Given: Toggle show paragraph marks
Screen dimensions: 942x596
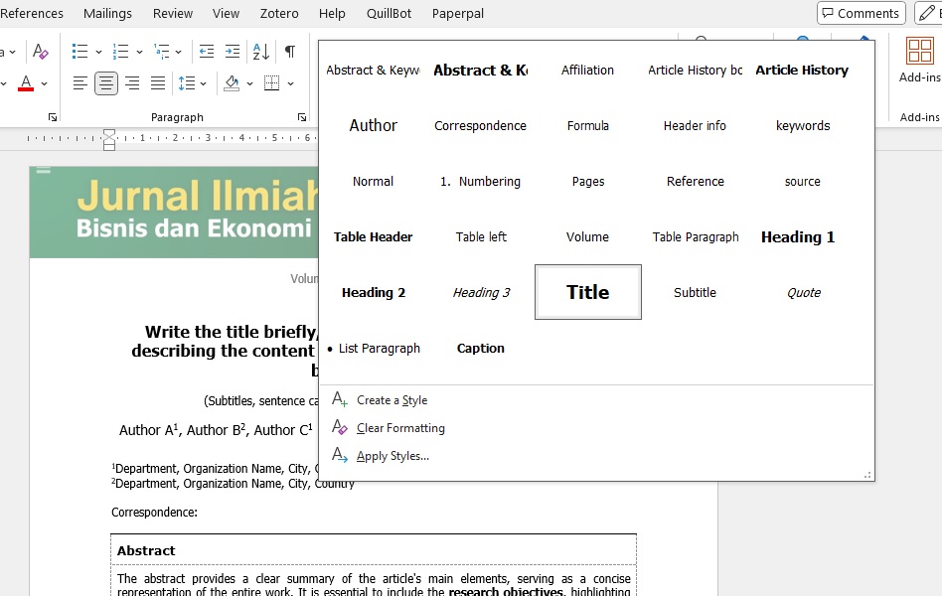Looking at the screenshot, I should click(x=289, y=51).
